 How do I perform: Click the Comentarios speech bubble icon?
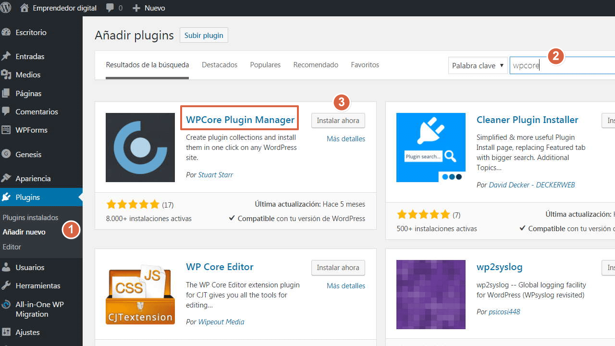[x=6, y=111]
